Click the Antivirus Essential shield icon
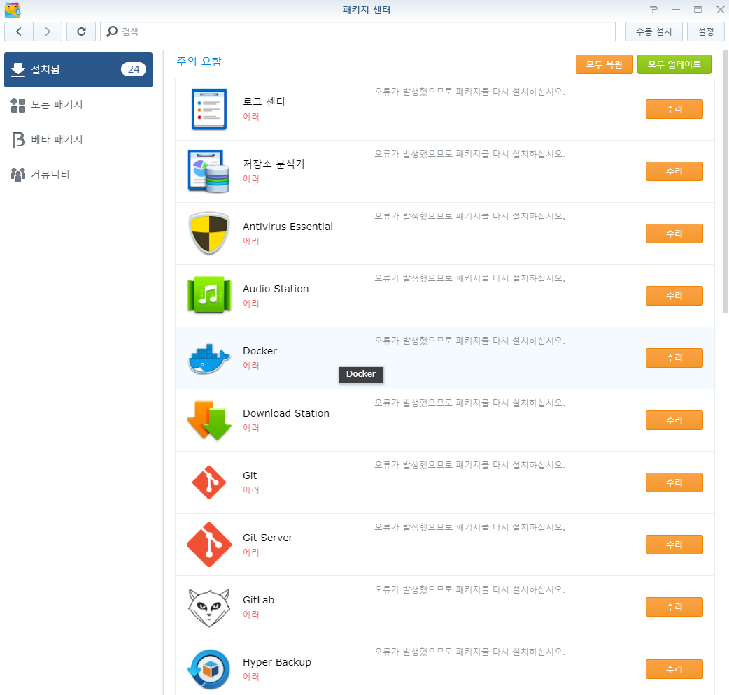This screenshot has width=729, height=695. pos(209,234)
